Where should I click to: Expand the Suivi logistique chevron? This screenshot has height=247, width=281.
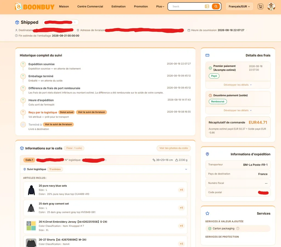[186, 169]
